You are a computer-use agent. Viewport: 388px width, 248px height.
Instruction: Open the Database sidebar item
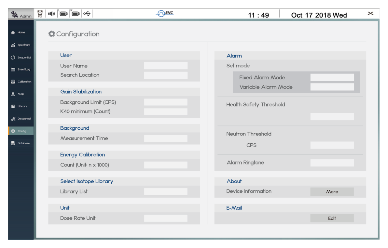click(x=21, y=143)
